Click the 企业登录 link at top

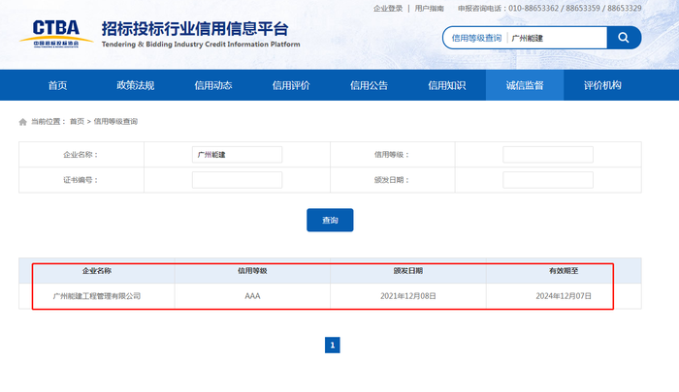[388, 8]
